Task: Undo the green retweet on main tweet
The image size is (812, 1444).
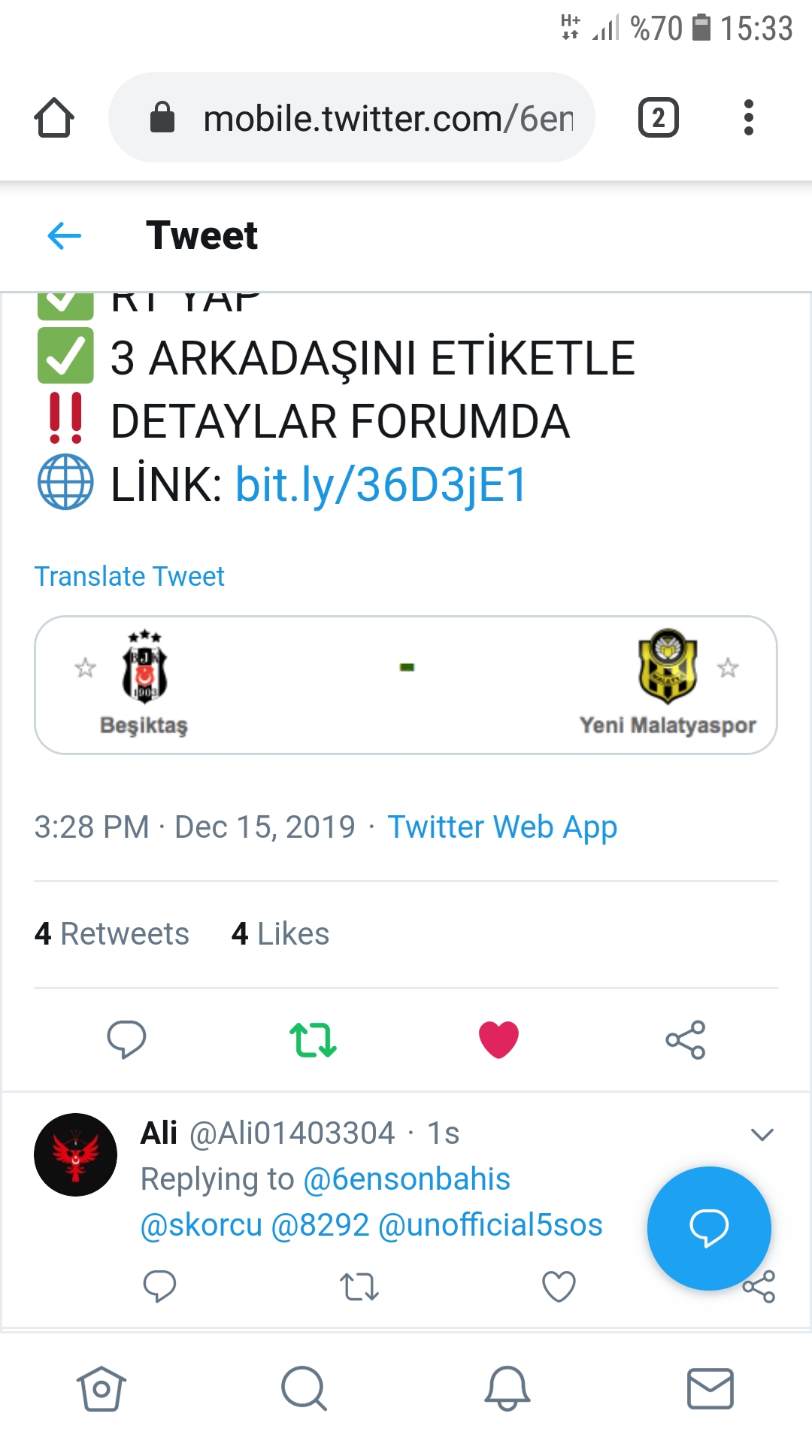Action: 313,1039
